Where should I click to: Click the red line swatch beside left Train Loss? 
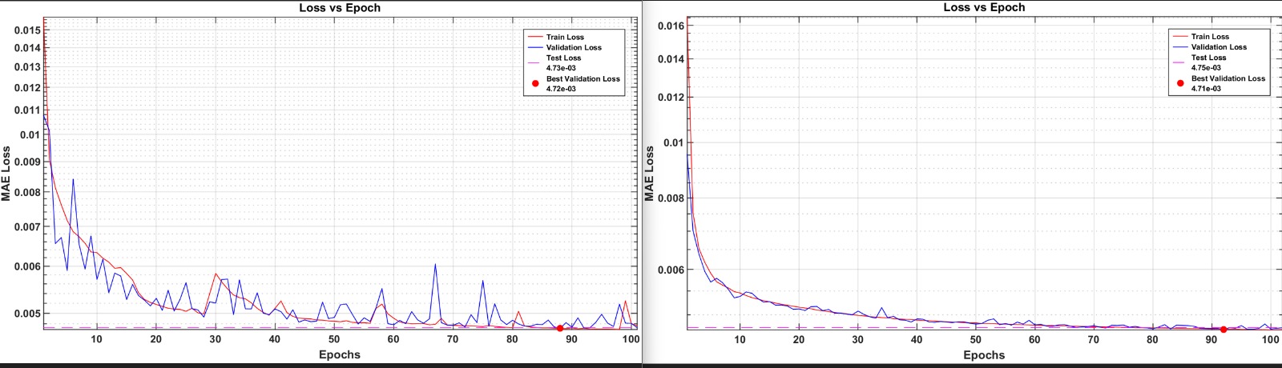click(x=535, y=37)
